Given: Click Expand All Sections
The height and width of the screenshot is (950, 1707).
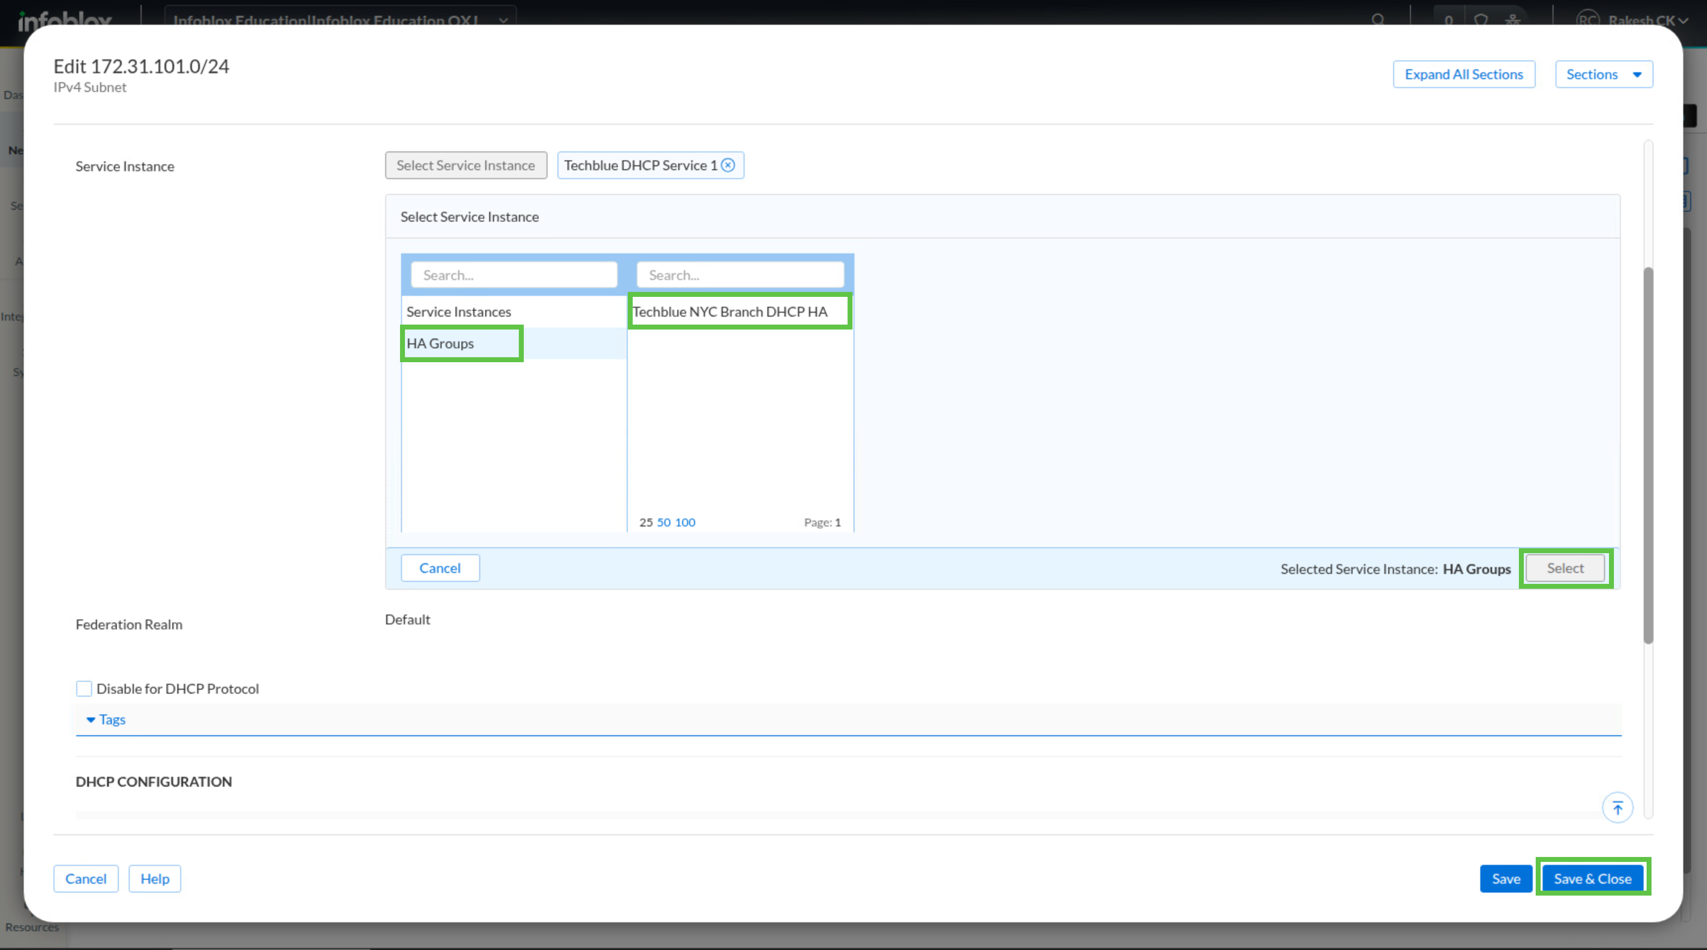Looking at the screenshot, I should [1464, 74].
